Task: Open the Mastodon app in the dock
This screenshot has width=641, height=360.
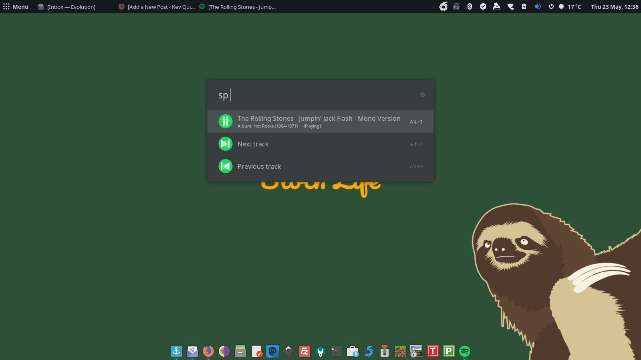Action: [x=272, y=351]
